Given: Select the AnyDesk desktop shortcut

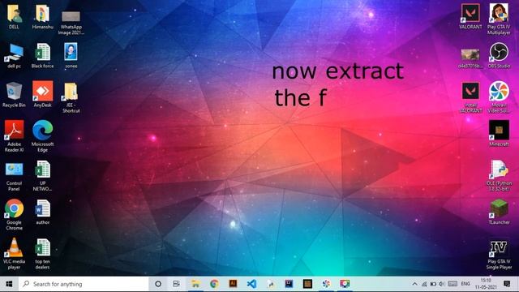Looking at the screenshot, I should click(42, 94).
